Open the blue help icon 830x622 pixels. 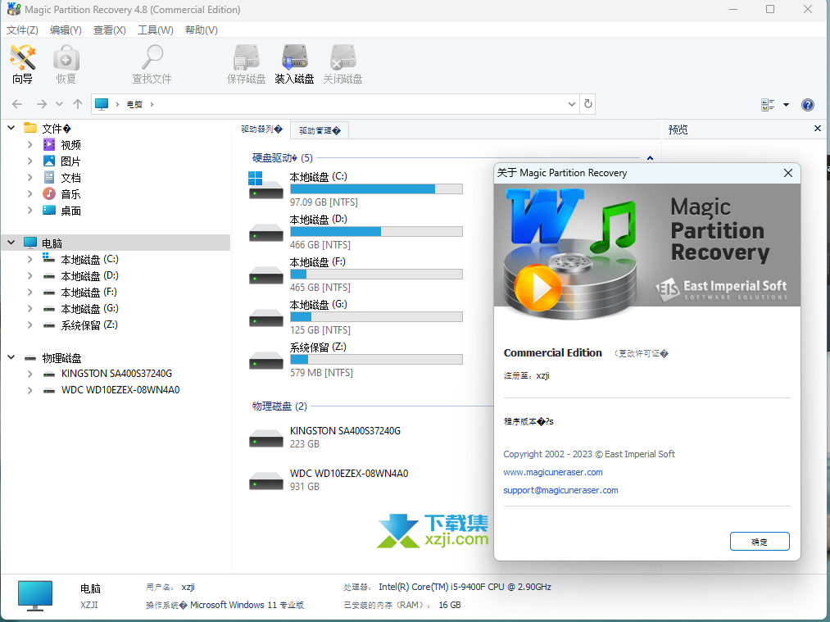point(808,105)
